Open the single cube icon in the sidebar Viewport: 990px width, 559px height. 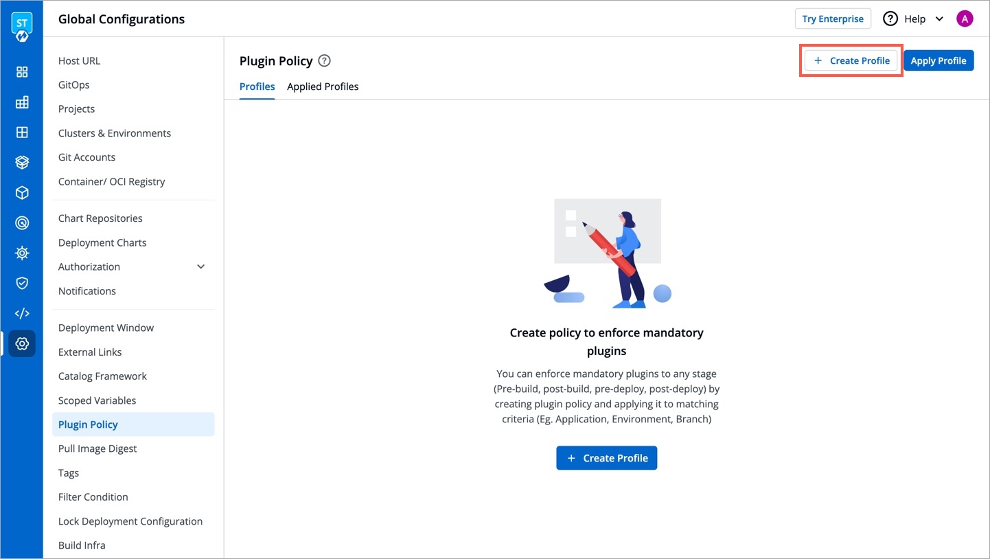tap(22, 193)
